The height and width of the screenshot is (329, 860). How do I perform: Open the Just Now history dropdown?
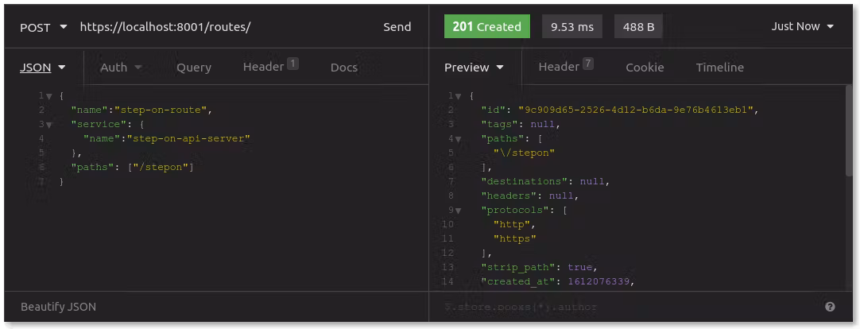click(x=802, y=27)
